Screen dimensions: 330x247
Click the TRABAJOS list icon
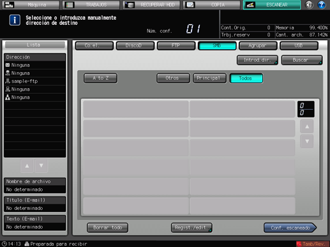(70, 4)
